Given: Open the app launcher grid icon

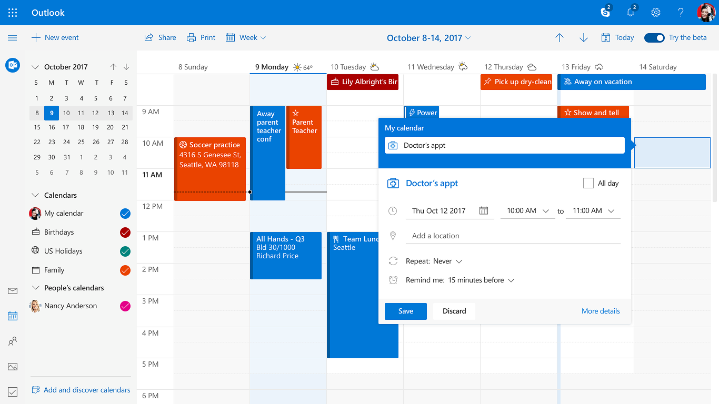Looking at the screenshot, I should [13, 13].
